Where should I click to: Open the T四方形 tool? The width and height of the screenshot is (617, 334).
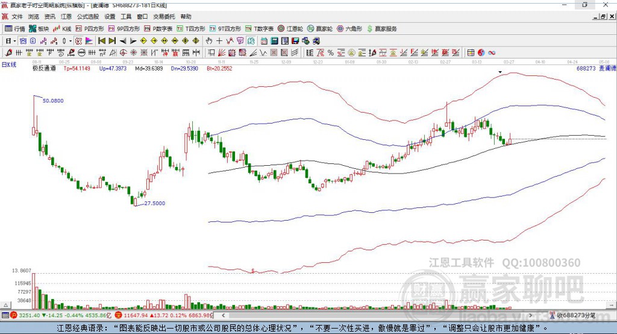point(191,29)
